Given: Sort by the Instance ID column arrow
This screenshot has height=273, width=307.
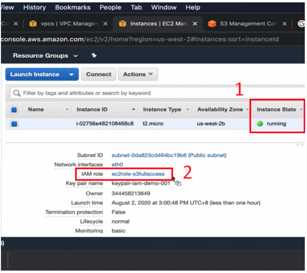Looking at the screenshot, I should [x=133, y=109].
